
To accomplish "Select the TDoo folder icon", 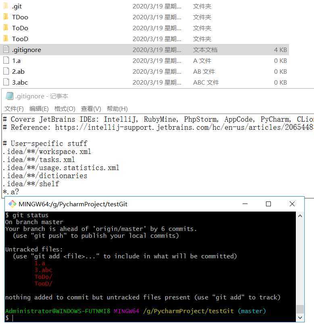I will (6, 17).
